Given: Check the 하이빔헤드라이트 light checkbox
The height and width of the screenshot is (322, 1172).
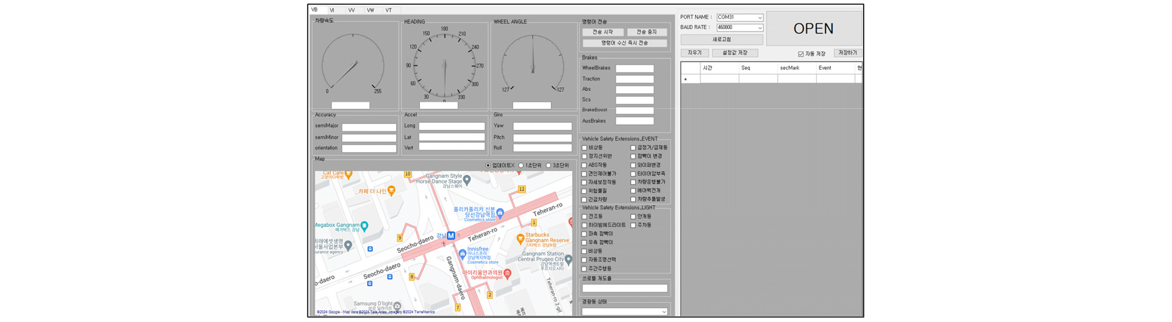Looking at the screenshot, I should [585, 226].
